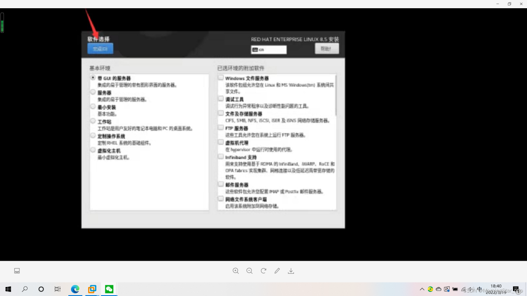Click the RED HAT ENTERPRISE LINUX 8.5 安装 title
527x296 pixels.
point(295,39)
